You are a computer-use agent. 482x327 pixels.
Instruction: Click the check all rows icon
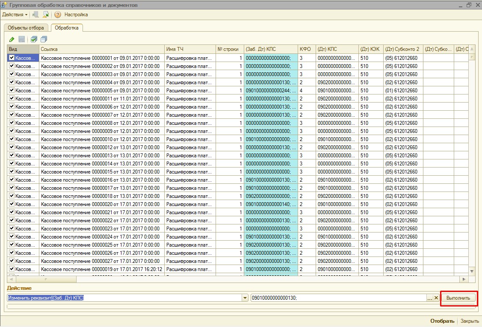click(34, 39)
